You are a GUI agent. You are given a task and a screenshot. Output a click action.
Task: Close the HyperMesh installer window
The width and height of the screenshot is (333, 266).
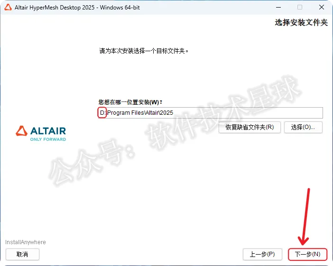(x=322, y=7)
